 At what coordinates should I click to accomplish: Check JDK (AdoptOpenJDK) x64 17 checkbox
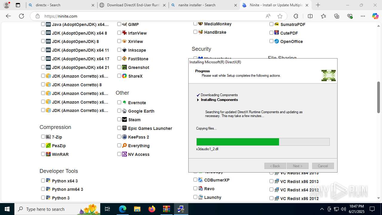point(43,59)
